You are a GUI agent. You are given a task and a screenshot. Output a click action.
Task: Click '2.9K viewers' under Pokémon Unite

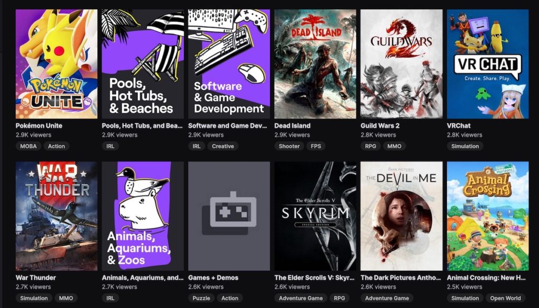tap(33, 135)
